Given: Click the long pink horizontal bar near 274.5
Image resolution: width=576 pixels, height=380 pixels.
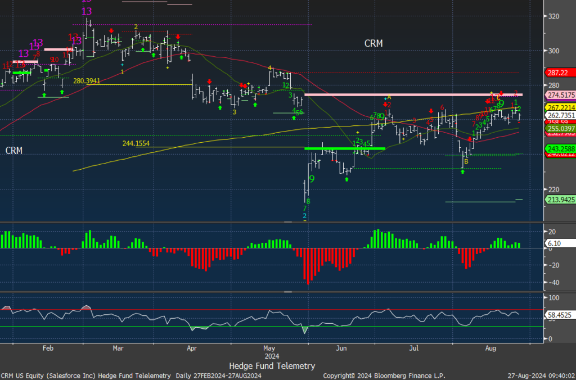Looking at the screenshot, I should point(413,95).
